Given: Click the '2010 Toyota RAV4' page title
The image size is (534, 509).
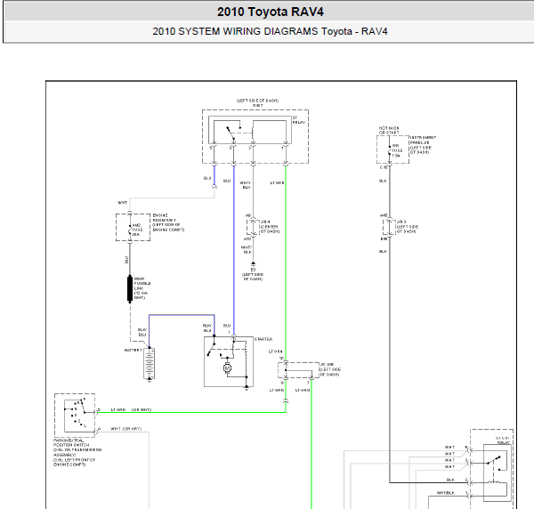Looking at the screenshot, I should (x=271, y=12).
